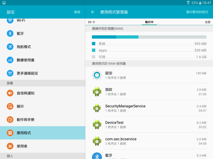
Task: Tap 顯示暫存的程式 button
Action: coord(197,12)
